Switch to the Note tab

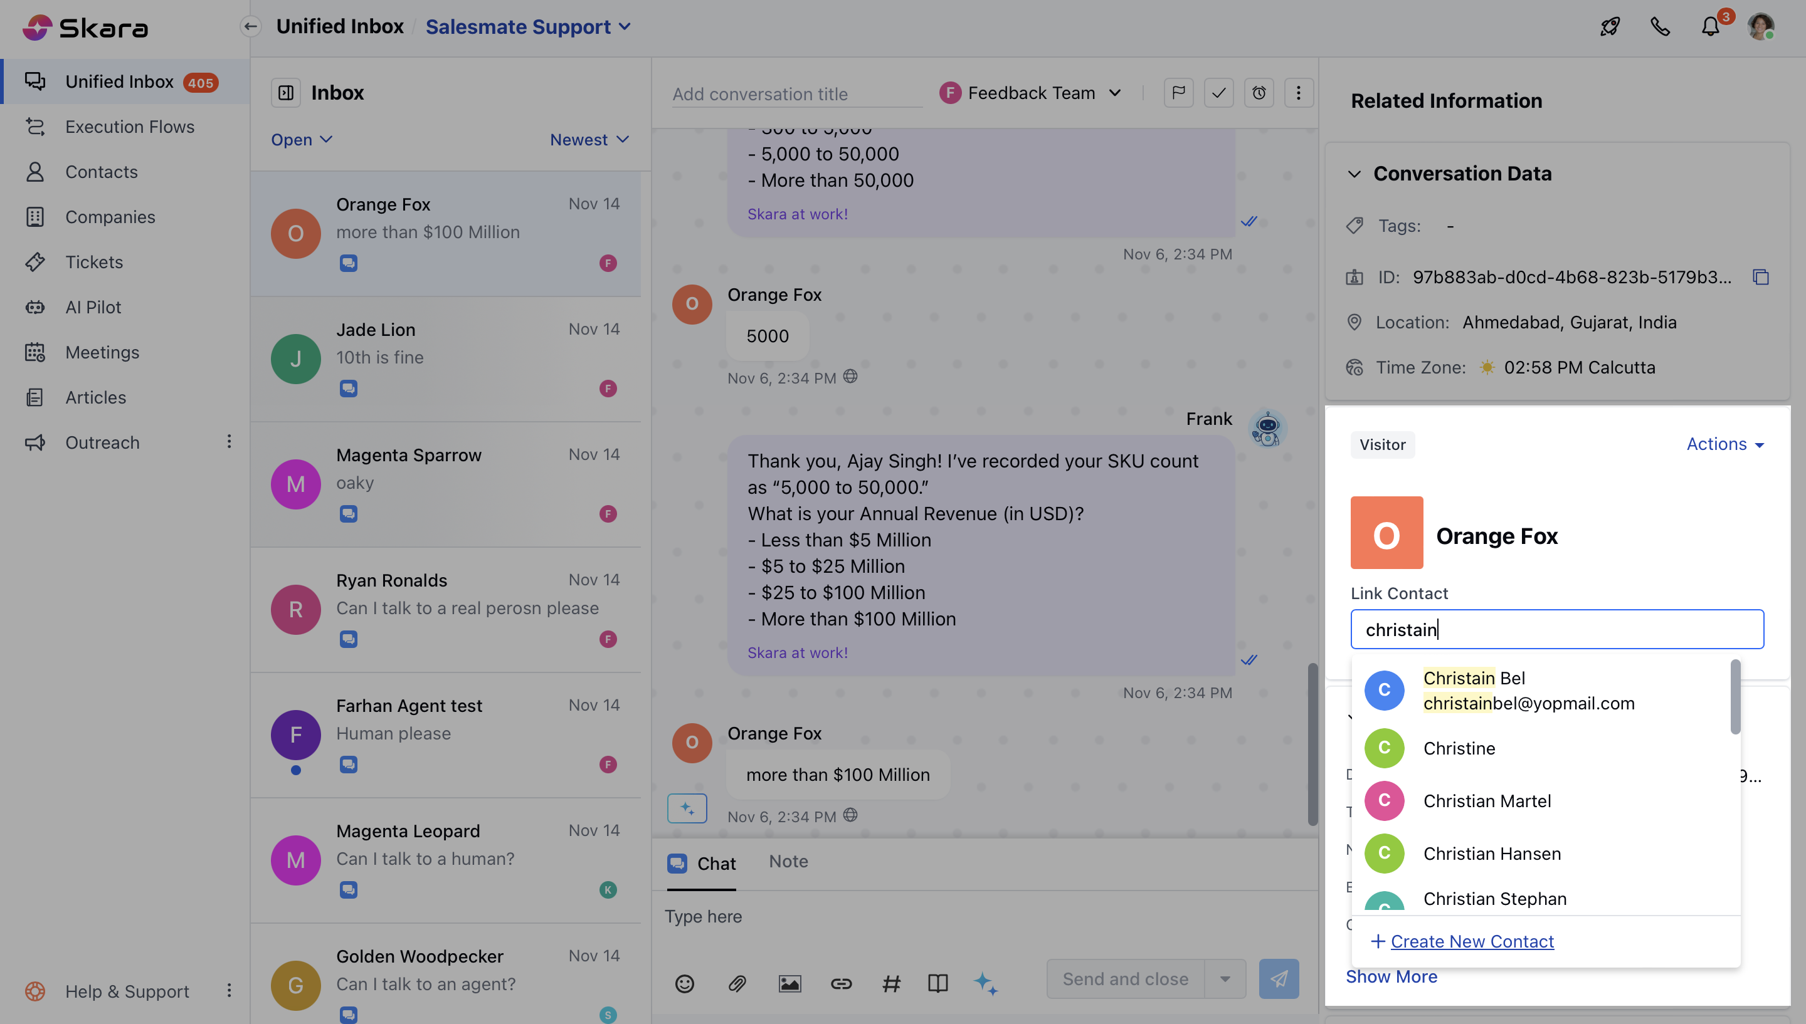(x=788, y=861)
